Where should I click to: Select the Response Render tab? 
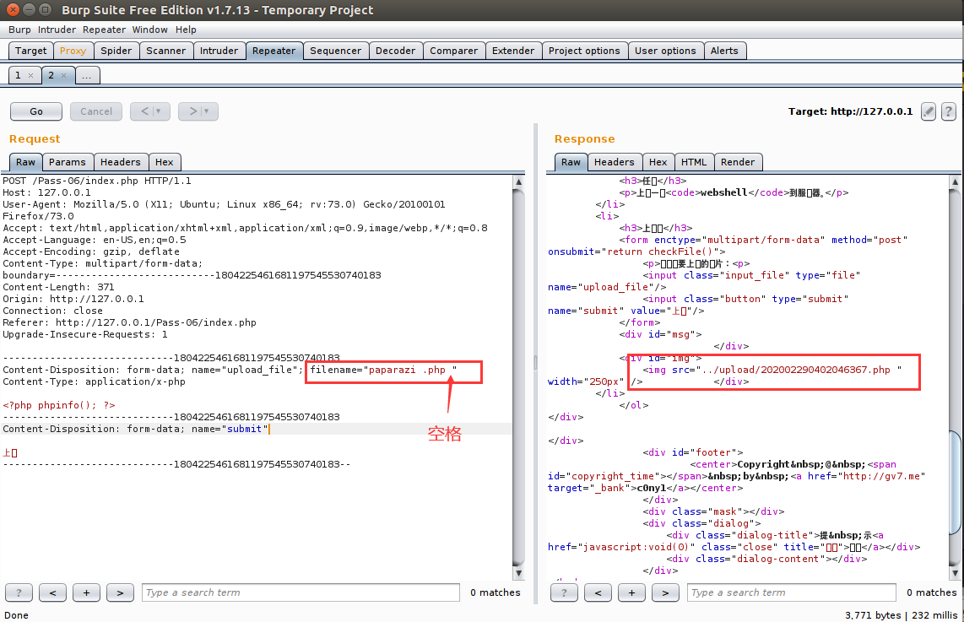click(x=738, y=162)
